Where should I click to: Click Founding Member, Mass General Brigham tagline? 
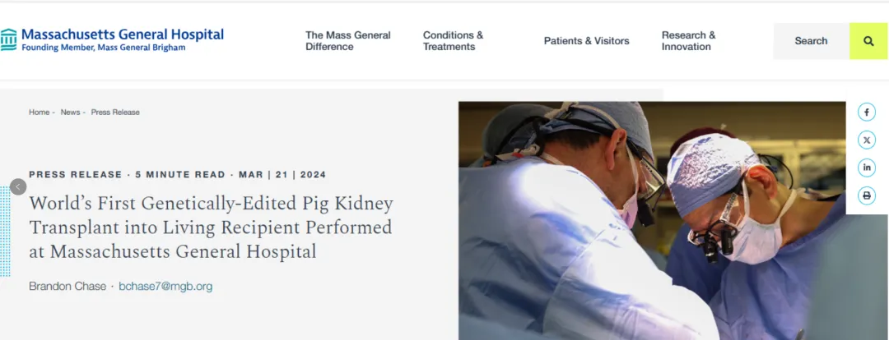point(104,48)
